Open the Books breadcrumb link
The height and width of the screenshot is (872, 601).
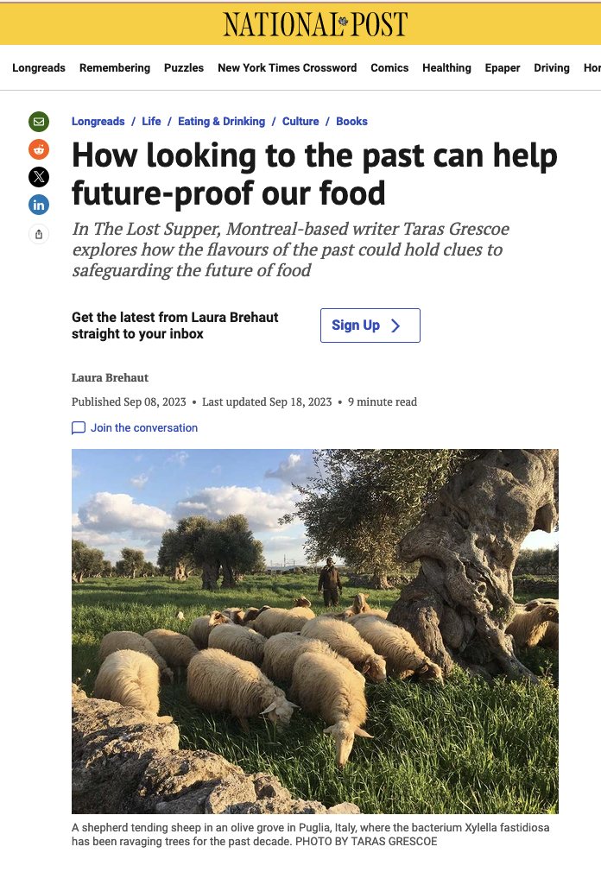[x=351, y=121]
